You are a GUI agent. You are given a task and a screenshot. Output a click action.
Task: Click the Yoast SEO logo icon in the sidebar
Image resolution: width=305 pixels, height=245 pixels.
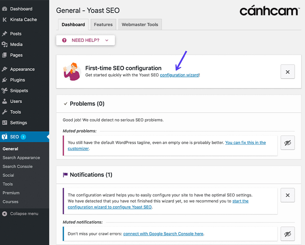point(5,137)
